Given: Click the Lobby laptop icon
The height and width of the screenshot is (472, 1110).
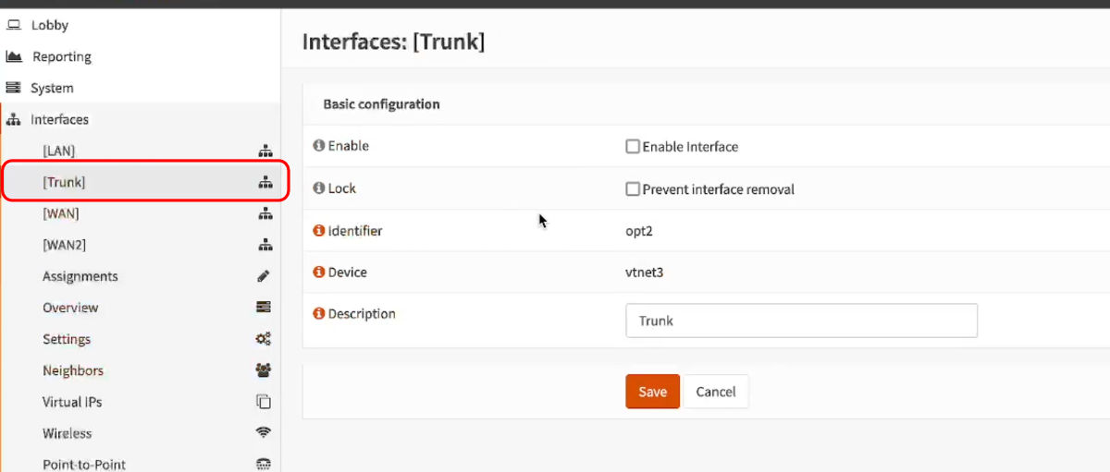Looking at the screenshot, I should pyautogui.click(x=14, y=25).
